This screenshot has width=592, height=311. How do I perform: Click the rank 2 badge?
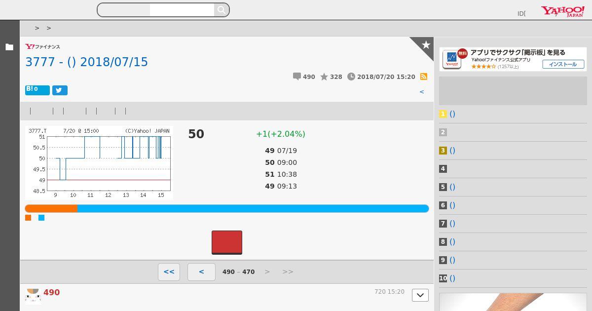click(x=443, y=132)
